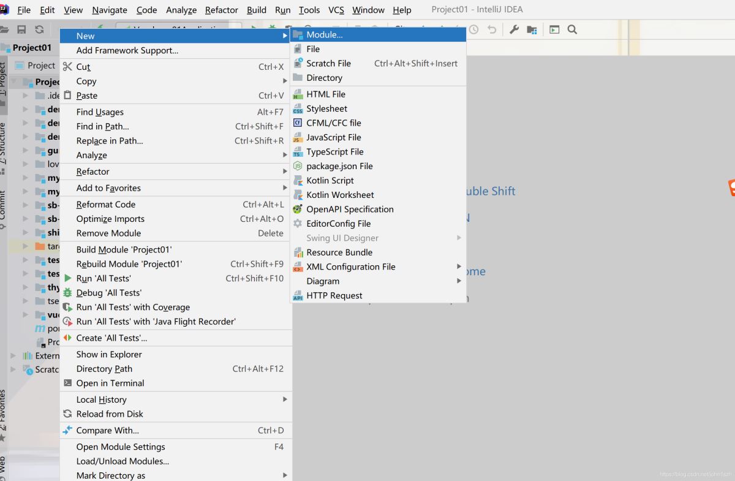The height and width of the screenshot is (481, 735).
Task: Click the Resource Bundle icon
Action: click(298, 252)
